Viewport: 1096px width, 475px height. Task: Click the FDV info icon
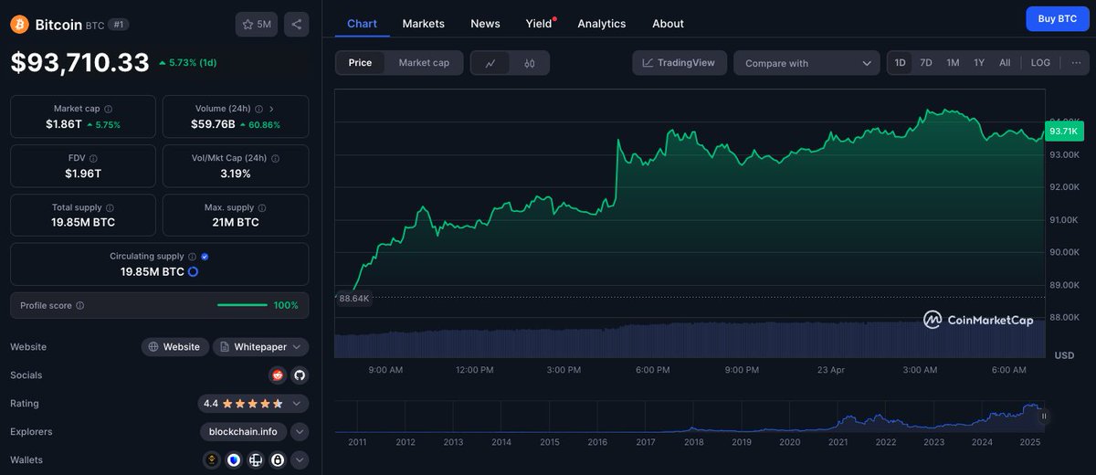tap(93, 158)
